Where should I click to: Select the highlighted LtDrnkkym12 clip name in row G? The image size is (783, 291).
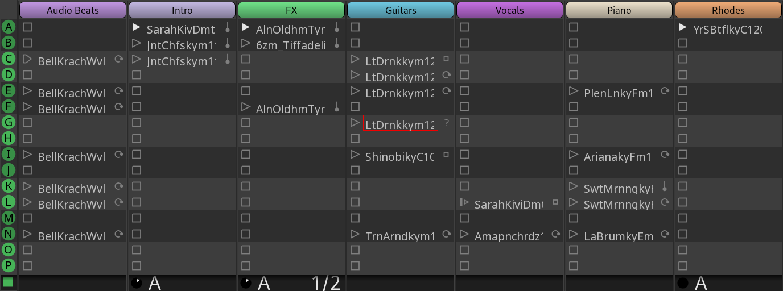point(400,124)
